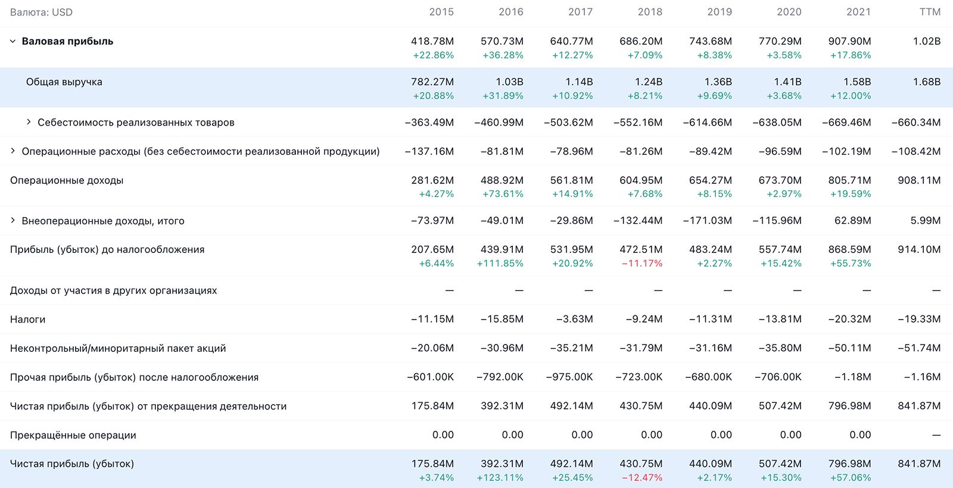Click the 2019 column header
The image size is (953, 488).
720,12
